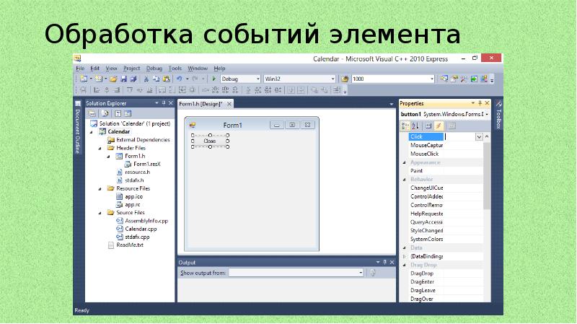Screen dimensions: 577x324
Task: Pin the Properties panel
Action: click(x=479, y=103)
